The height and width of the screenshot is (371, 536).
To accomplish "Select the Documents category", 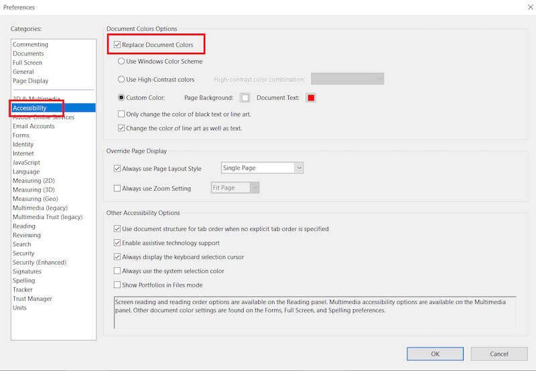I will 28,54.
